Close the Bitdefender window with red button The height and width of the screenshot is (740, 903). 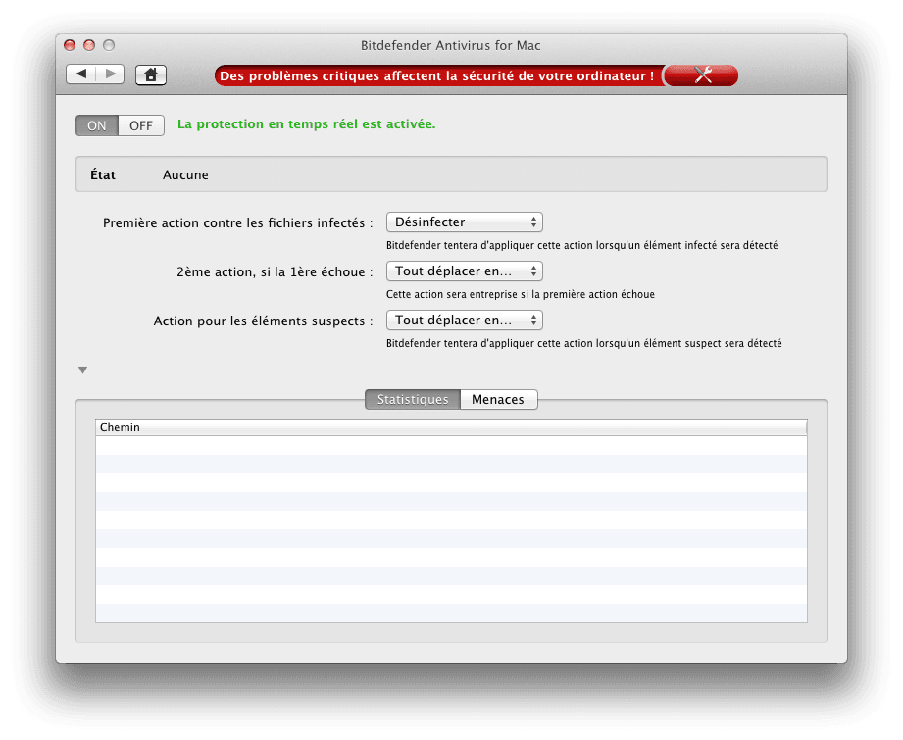[70, 45]
